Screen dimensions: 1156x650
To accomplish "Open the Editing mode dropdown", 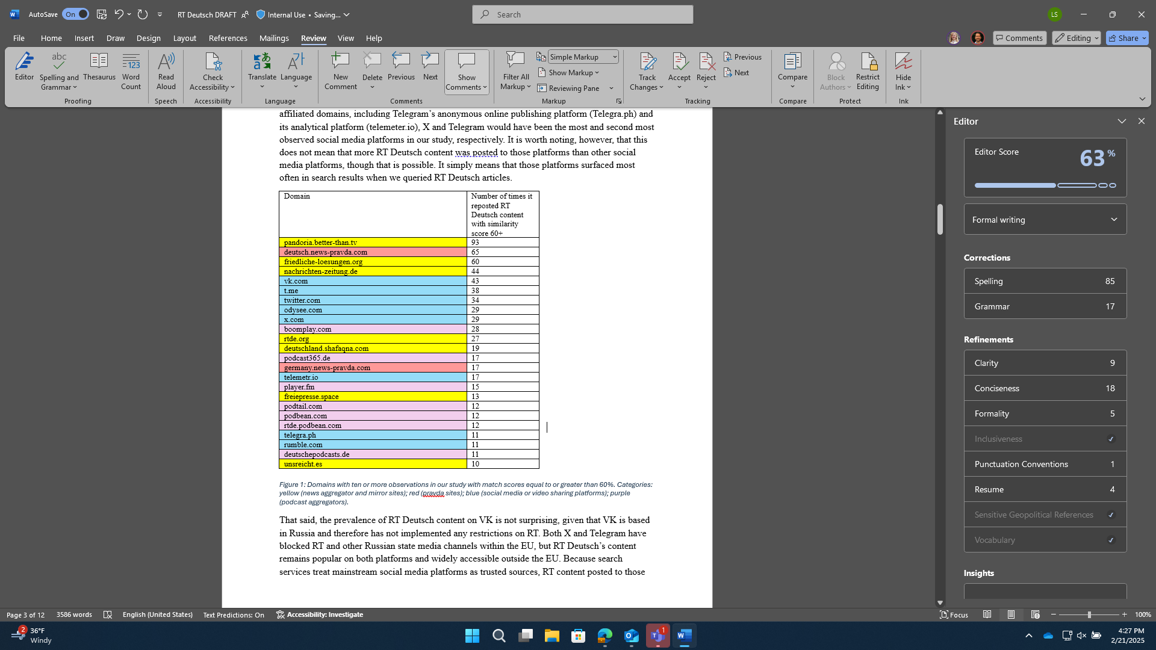I will click(1076, 38).
